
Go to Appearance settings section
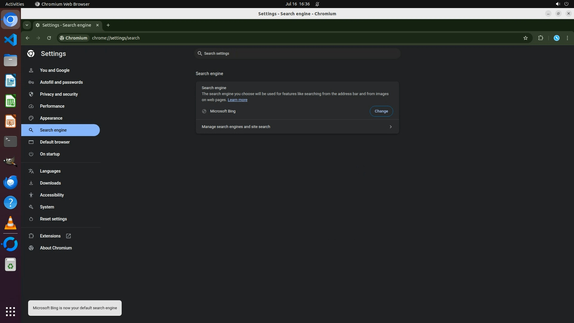51,118
